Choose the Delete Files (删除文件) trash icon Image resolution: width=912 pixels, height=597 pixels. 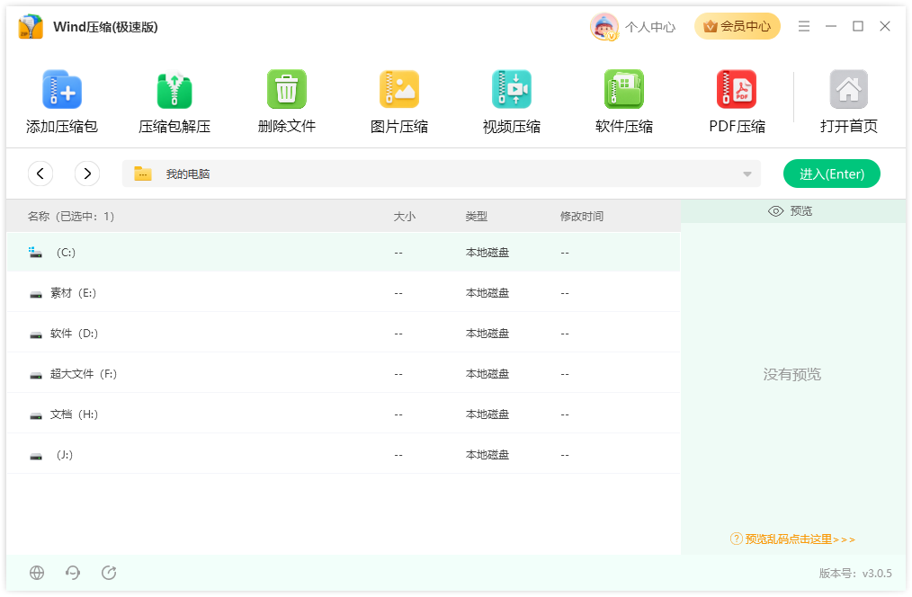pyautogui.click(x=286, y=89)
